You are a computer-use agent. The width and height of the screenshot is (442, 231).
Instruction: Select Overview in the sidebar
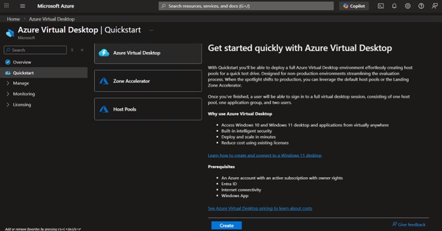[44, 62]
